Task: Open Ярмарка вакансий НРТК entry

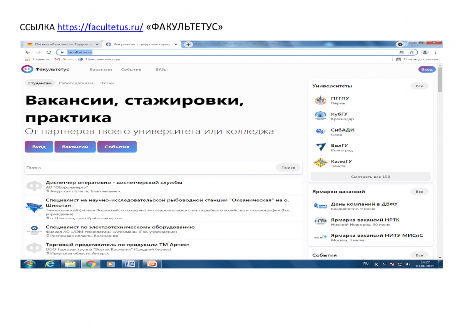Action: [x=365, y=220]
